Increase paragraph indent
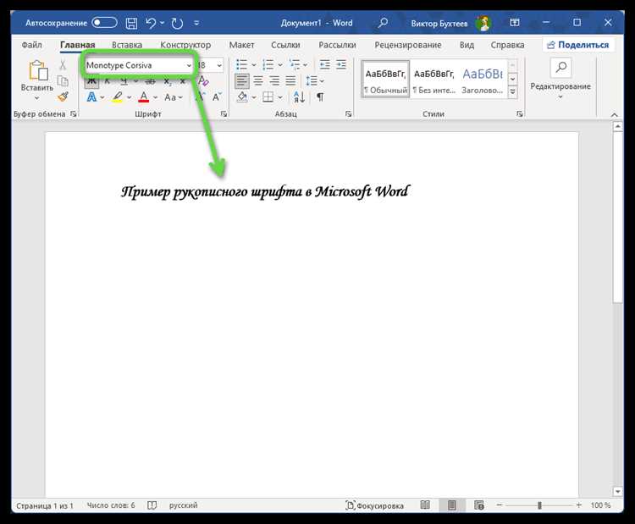 click(341, 64)
